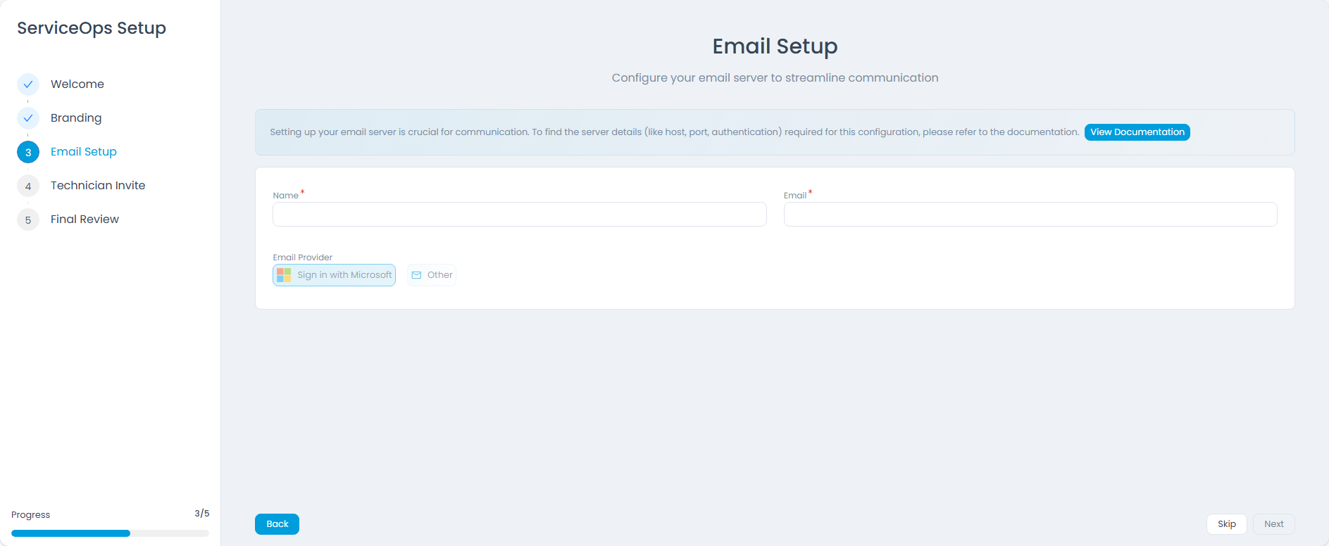
Task: Open the Final Review step
Action: (x=85, y=220)
